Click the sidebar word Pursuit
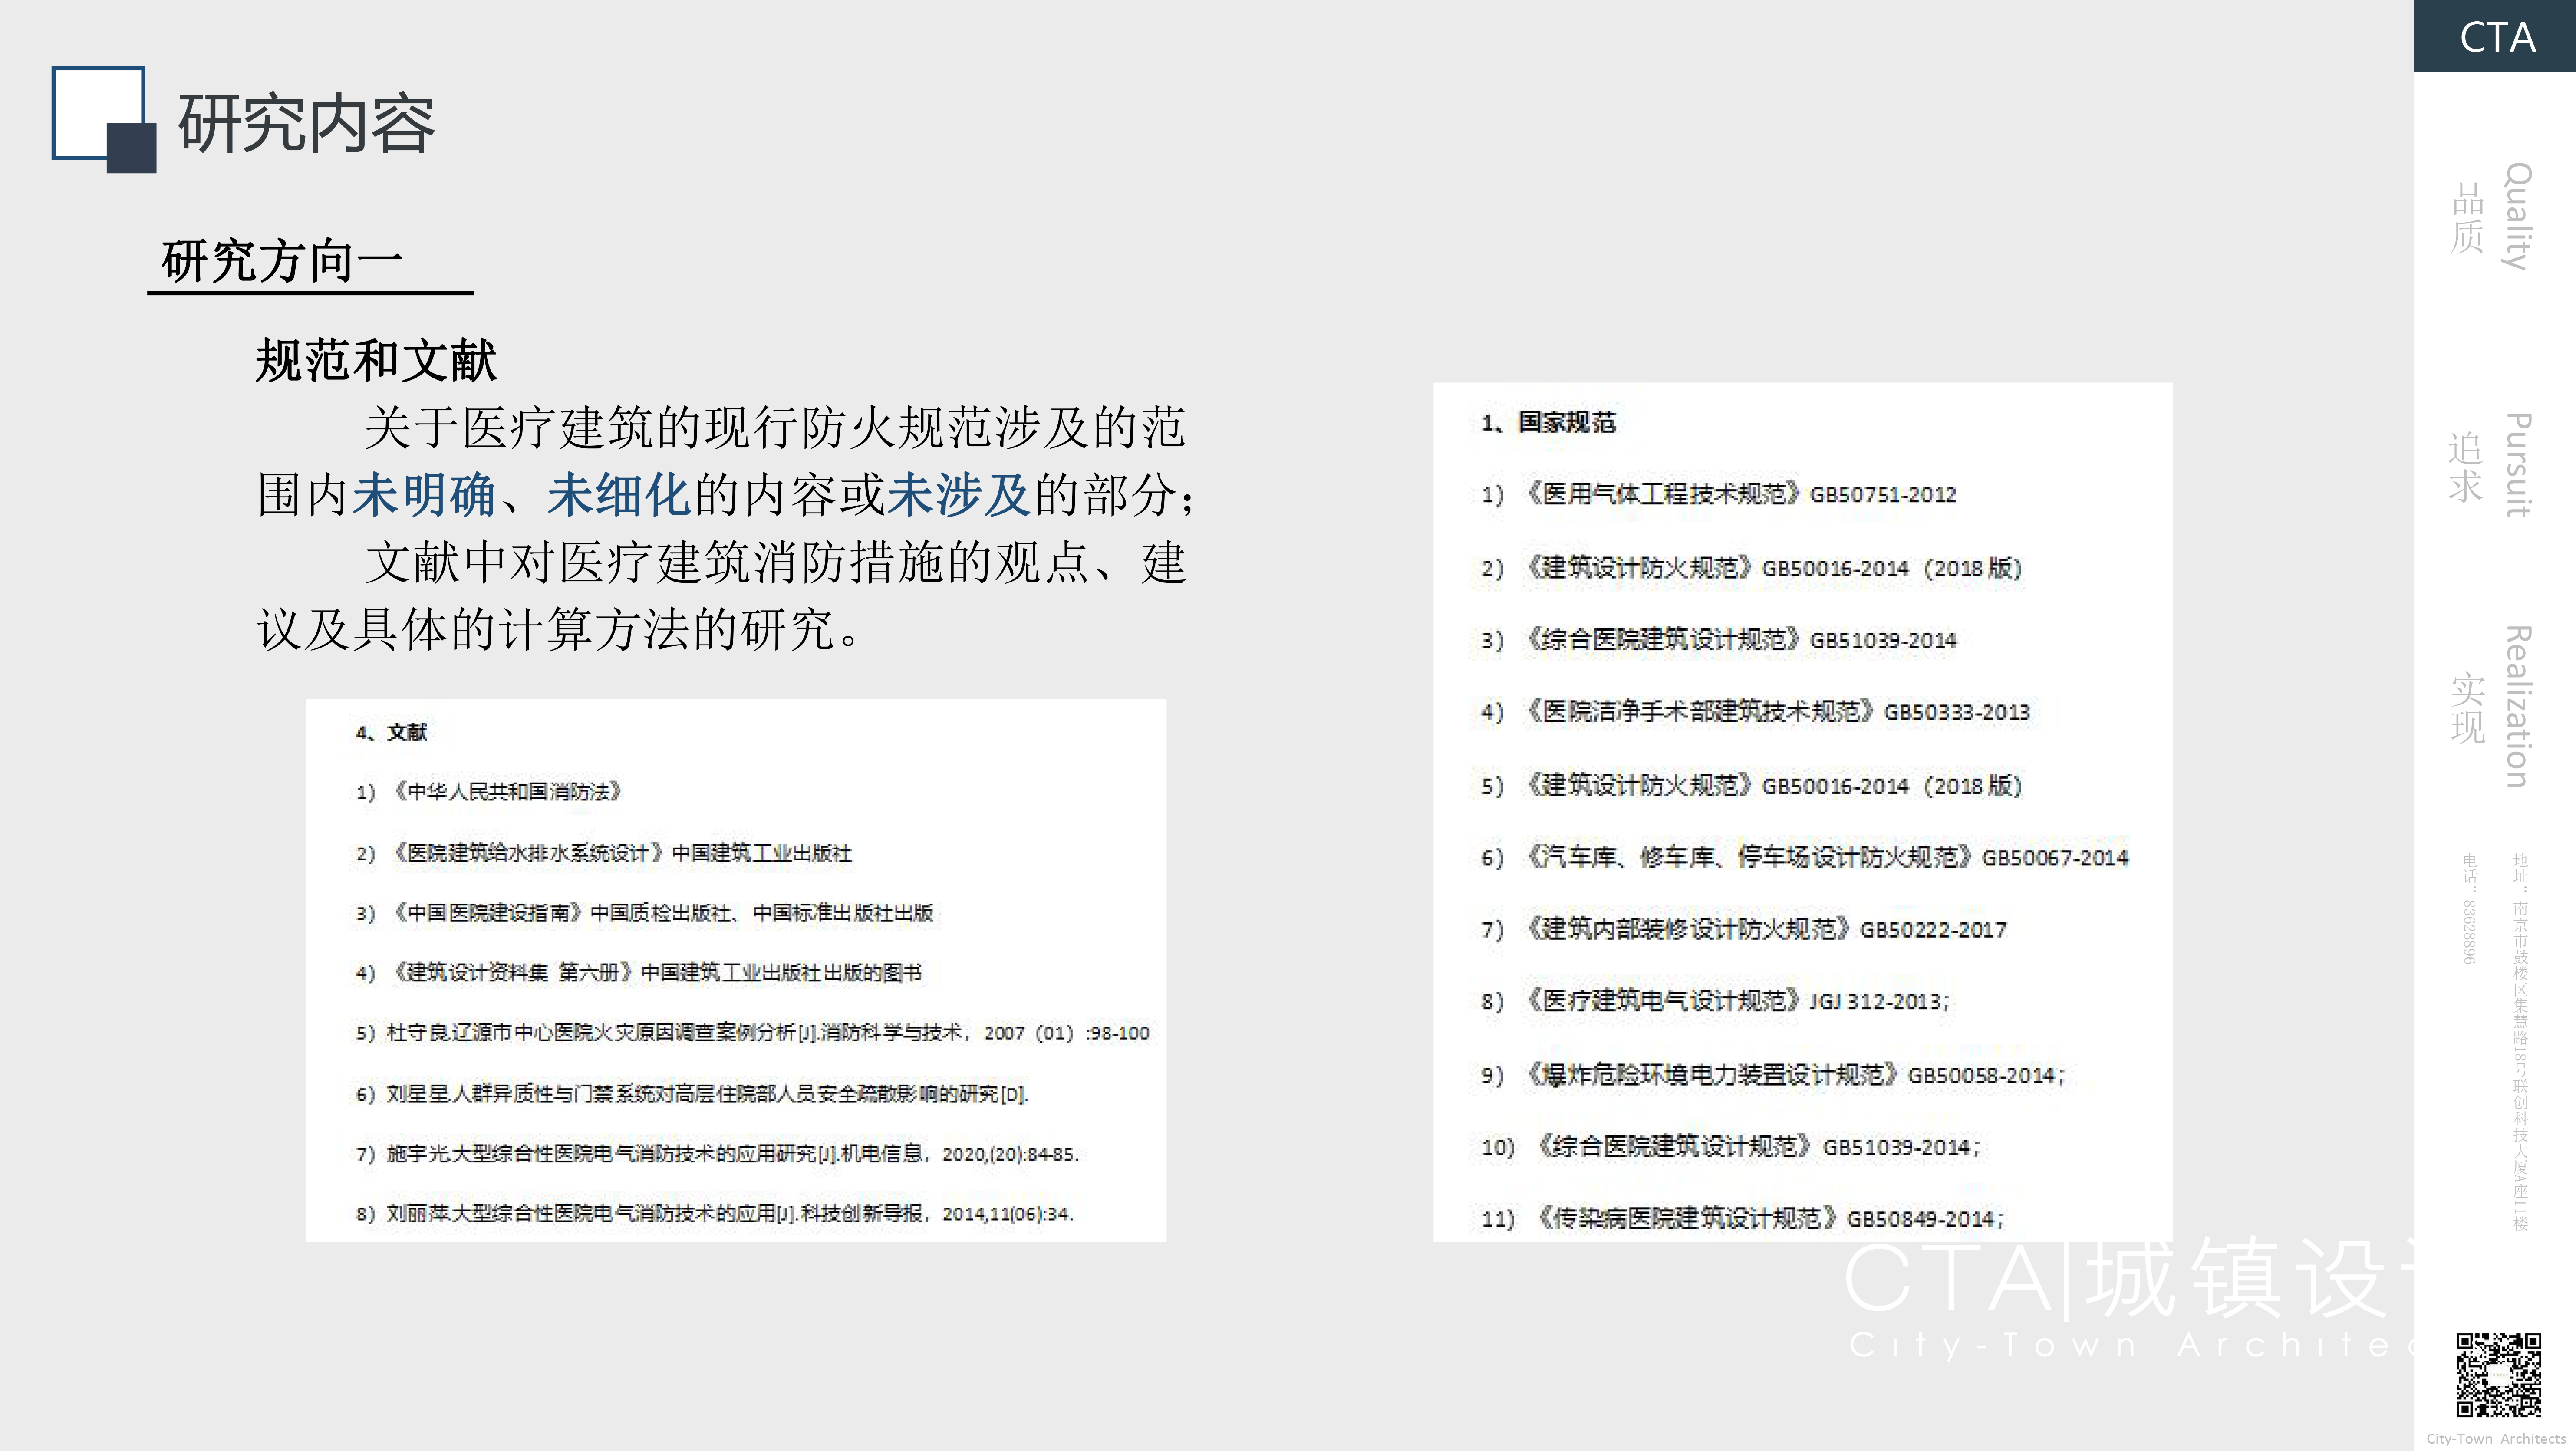Viewport: 2576px width, 1451px height. click(2517, 465)
